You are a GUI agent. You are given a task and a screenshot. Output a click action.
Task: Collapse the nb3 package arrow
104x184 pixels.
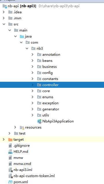[27, 48]
